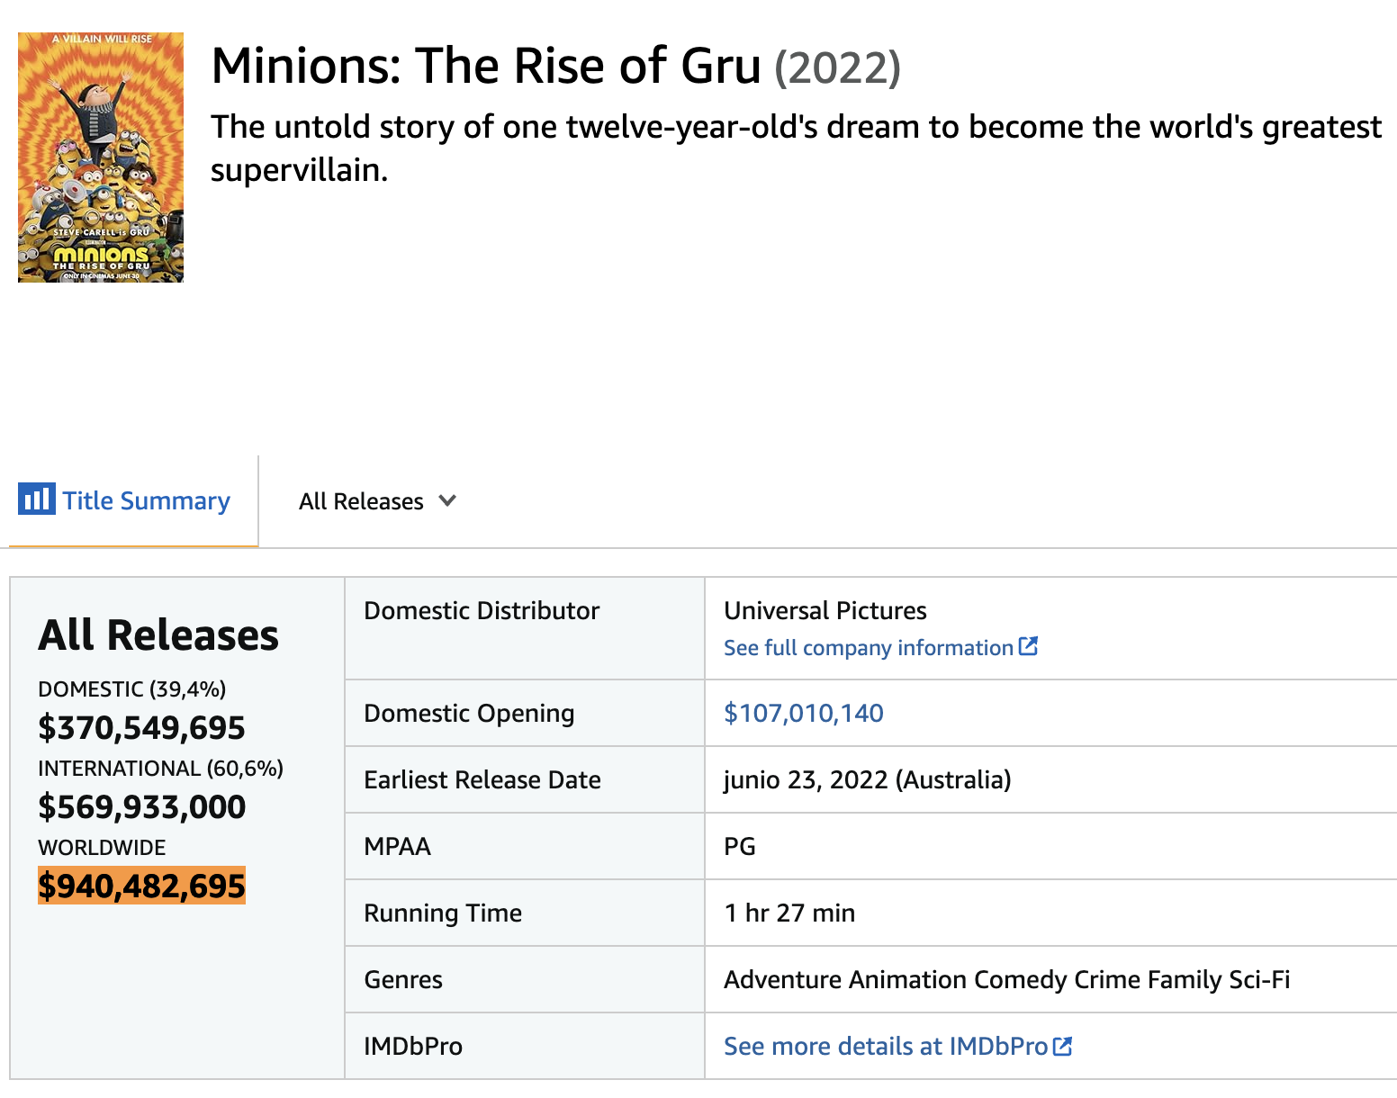The width and height of the screenshot is (1397, 1098).
Task: Click the international gross $569,933,000 figure
Action: tap(141, 806)
